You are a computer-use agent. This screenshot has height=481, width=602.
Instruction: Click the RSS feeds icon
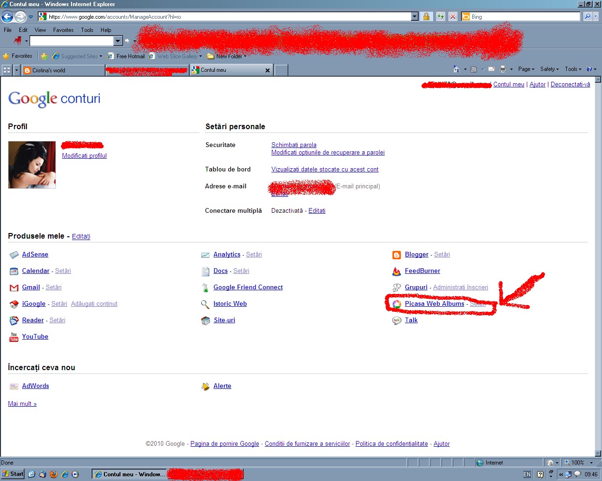474,69
